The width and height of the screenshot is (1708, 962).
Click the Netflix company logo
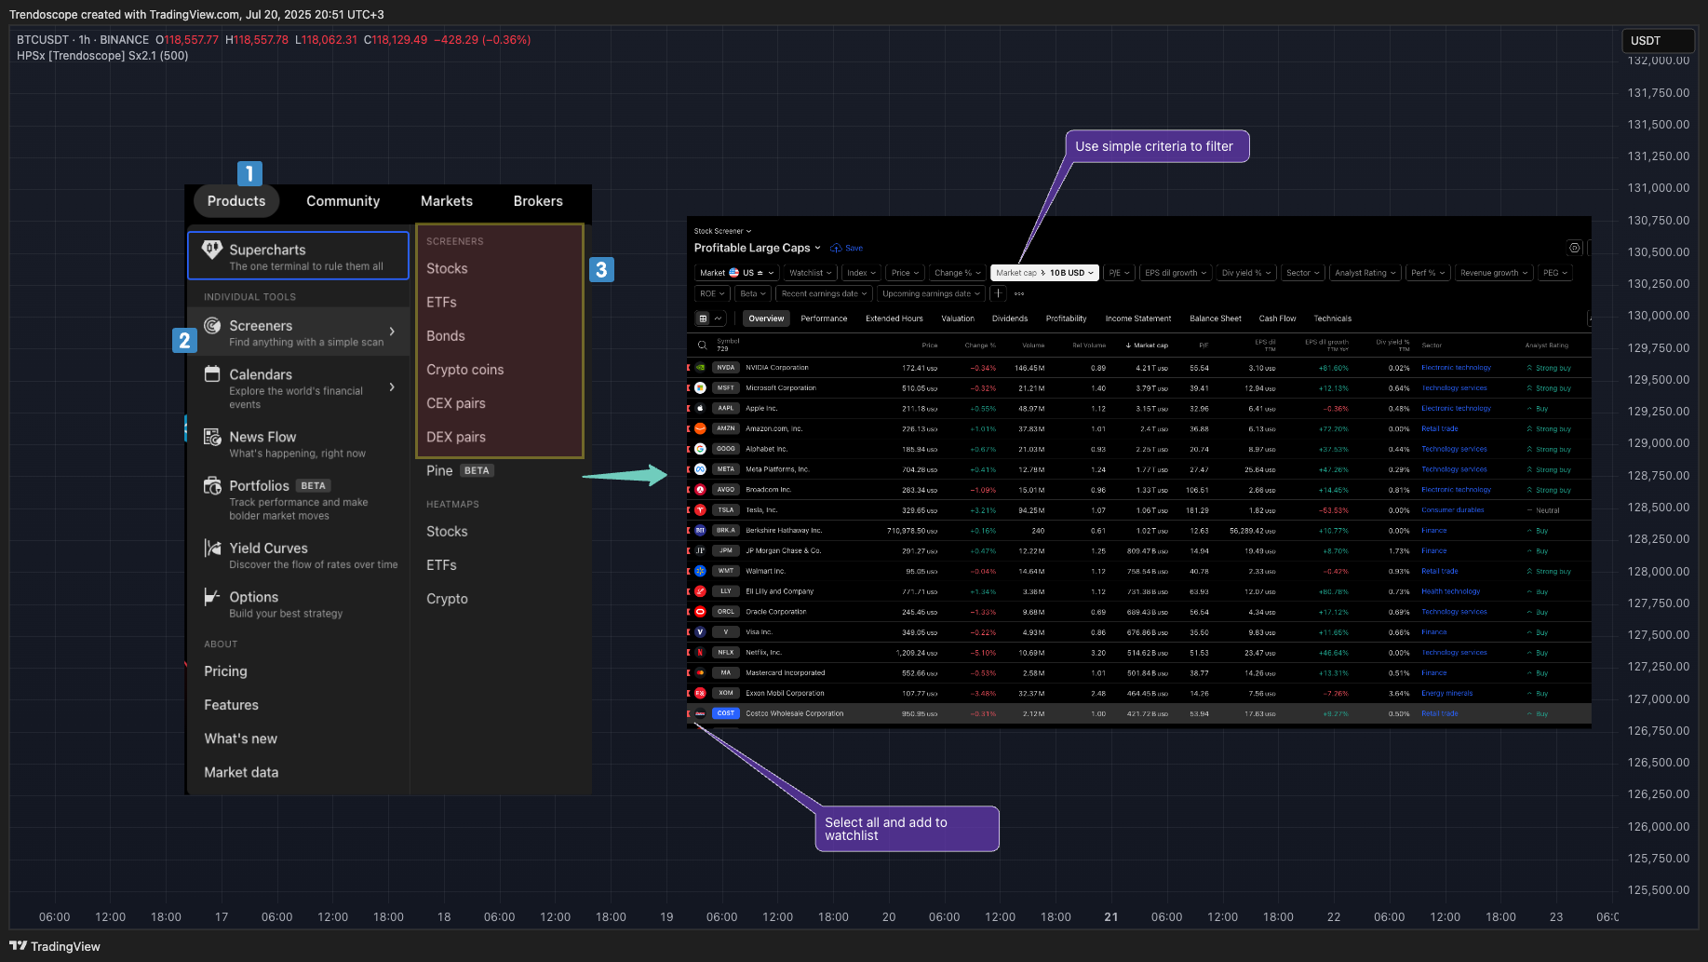click(x=700, y=653)
